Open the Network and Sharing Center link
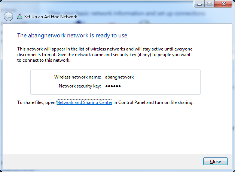The height and width of the screenshot is (172, 235). pyautogui.click(x=84, y=102)
